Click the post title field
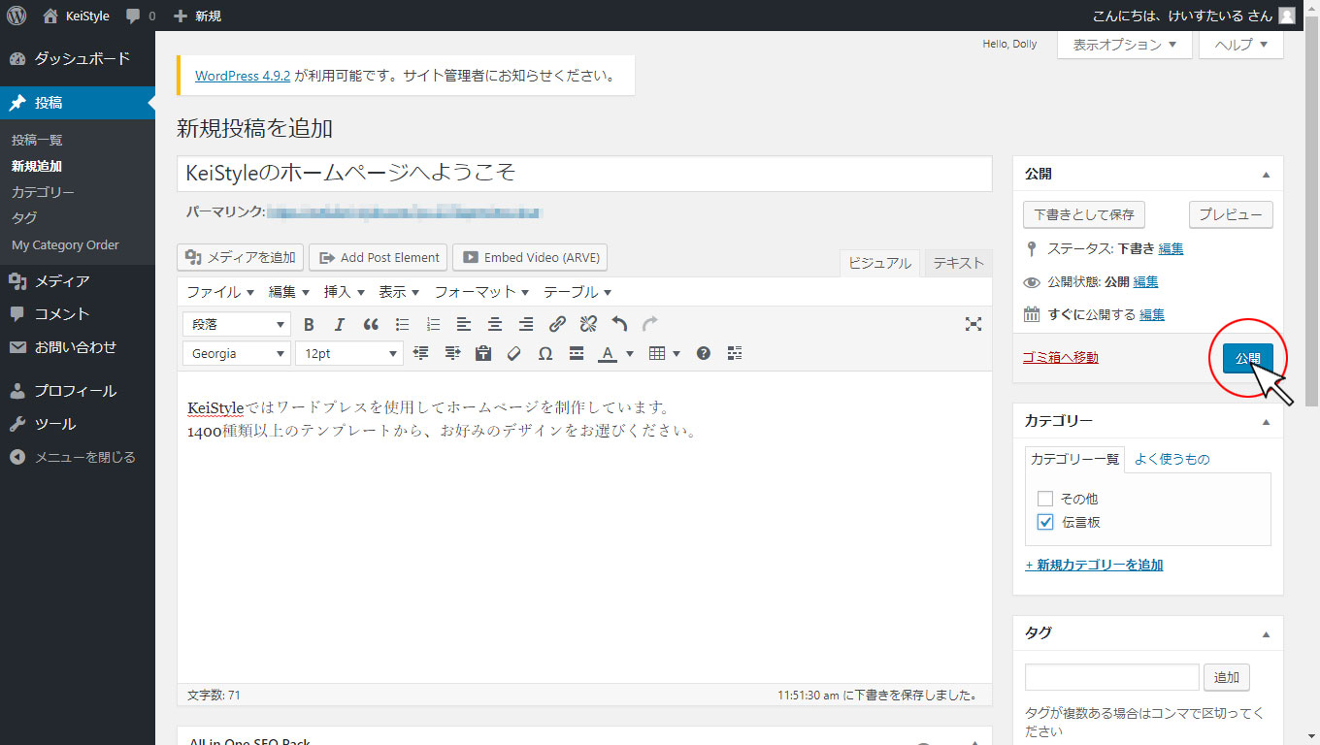This screenshot has width=1320, height=745. pyautogui.click(x=584, y=174)
